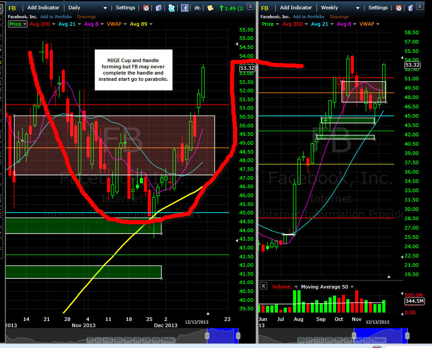Open Drawings link in Weekly chart
The height and width of the screenshot is (348, 432).
339,17
